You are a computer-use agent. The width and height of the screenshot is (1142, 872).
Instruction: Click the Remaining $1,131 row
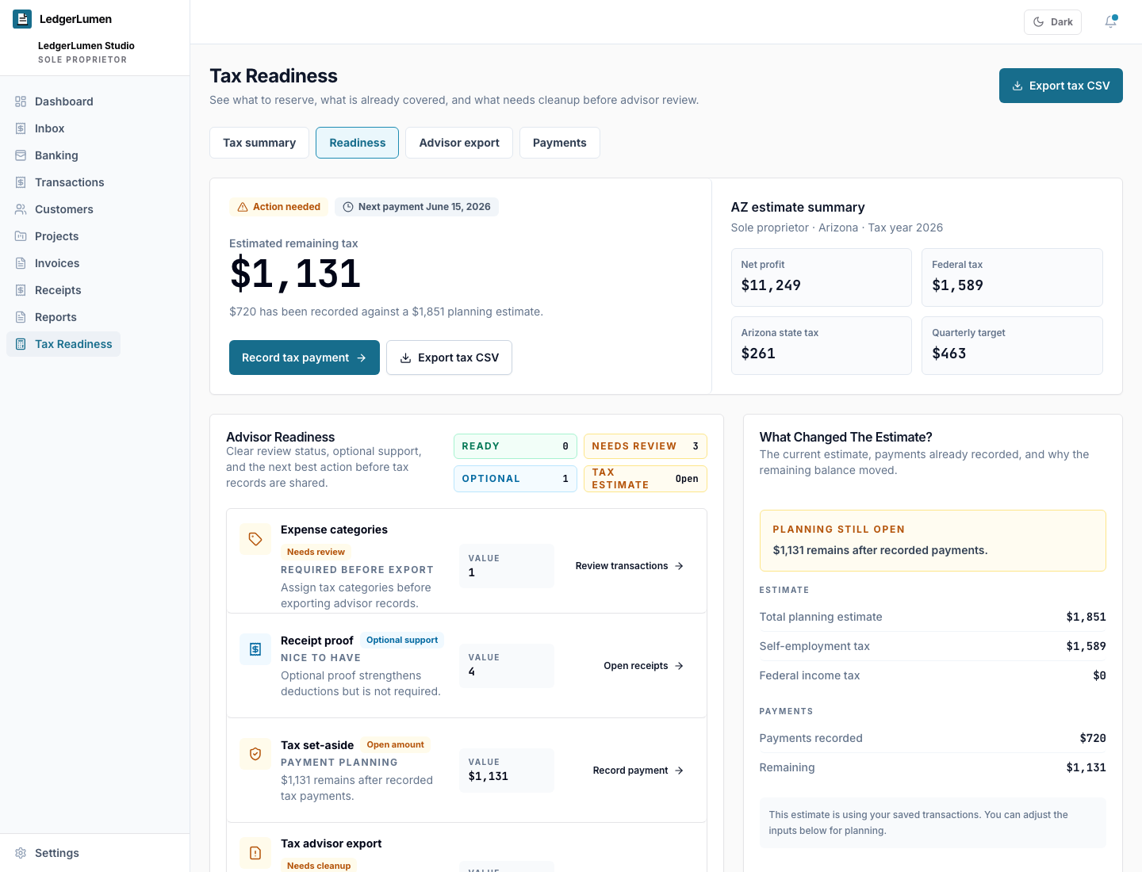click(933, 767)
